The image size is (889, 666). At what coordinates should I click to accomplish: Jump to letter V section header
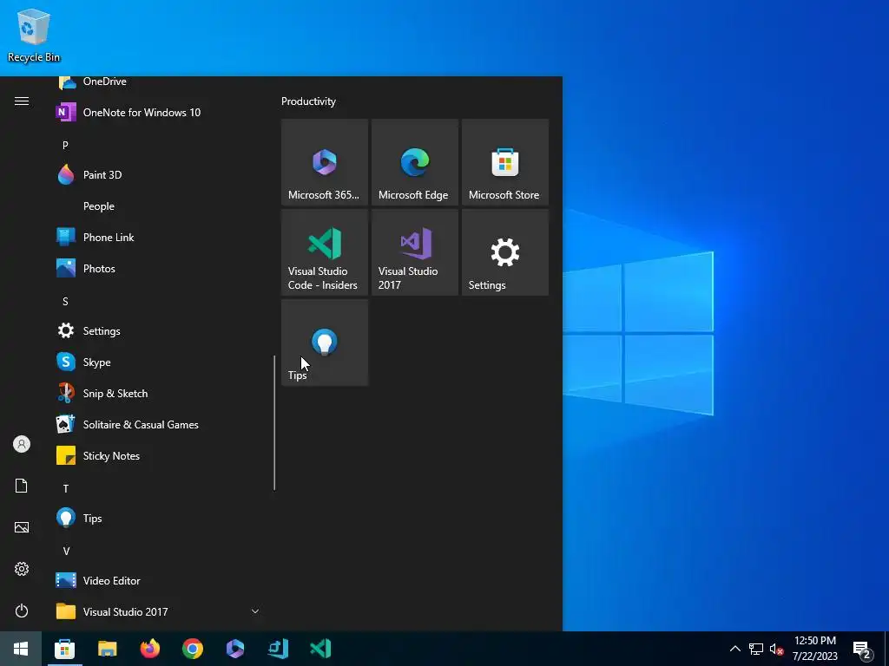click(x=66, y=551)
